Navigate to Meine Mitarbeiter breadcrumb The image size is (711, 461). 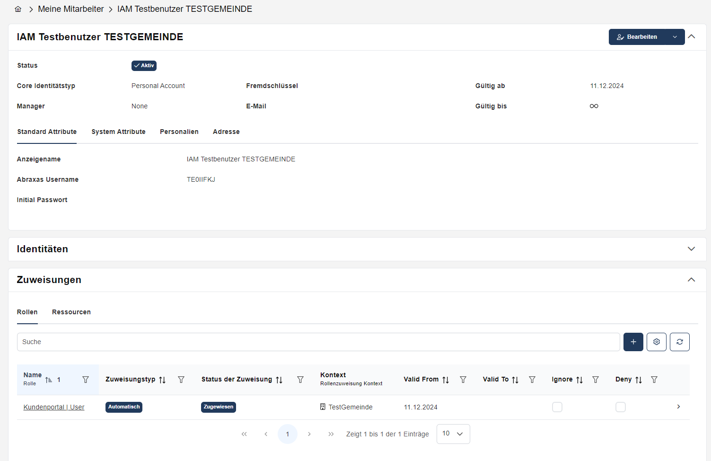click(70, 9)
